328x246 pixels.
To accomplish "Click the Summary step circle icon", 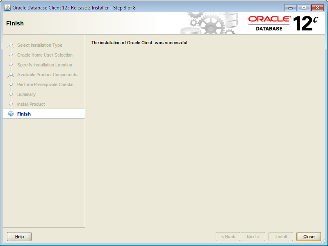I will (11, 94).
